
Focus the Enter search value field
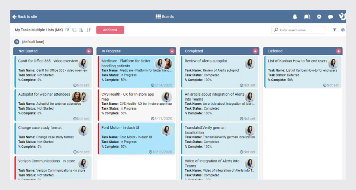coord(298,30)
